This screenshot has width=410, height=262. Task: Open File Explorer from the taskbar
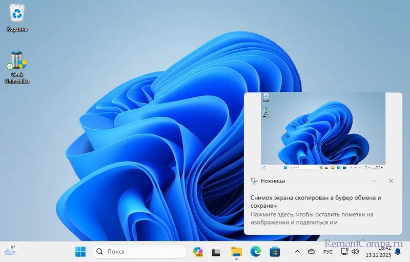(236, 252)
